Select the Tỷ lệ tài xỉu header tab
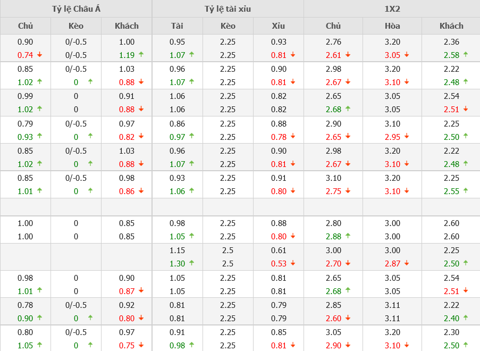This screenshot has width=480, height=351. click(x=228, y=9)
